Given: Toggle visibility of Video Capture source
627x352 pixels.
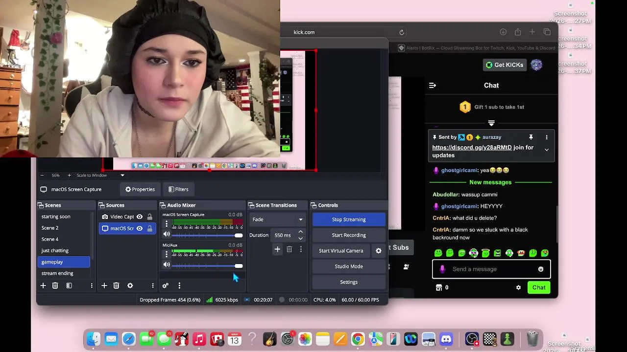Looking at the screenshot, I should pos(140,217).
